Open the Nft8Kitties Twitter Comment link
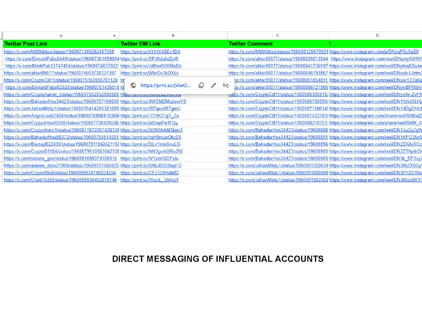422x316 pixels. (x=278, y=51)
